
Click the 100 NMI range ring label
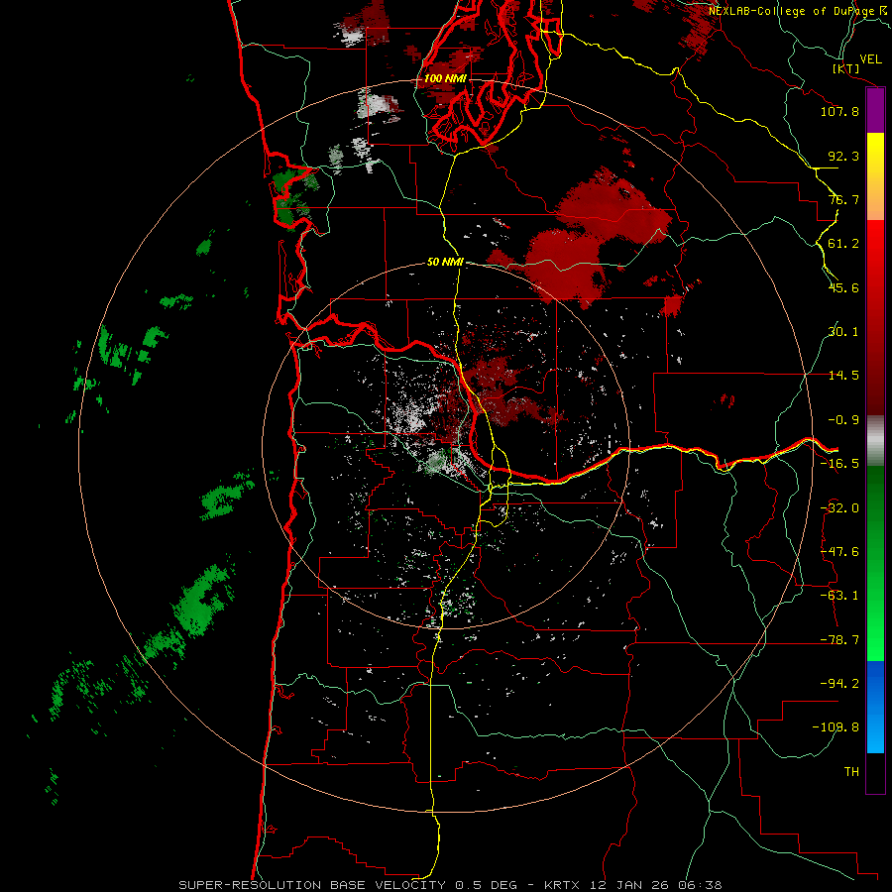point(445,78)
